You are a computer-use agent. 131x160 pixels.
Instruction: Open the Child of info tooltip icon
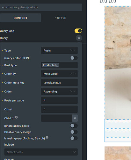16,117
